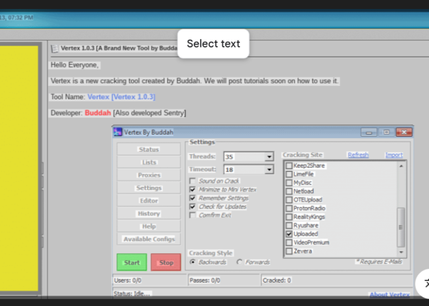Switch to the Proxies tab

[149, 175]
